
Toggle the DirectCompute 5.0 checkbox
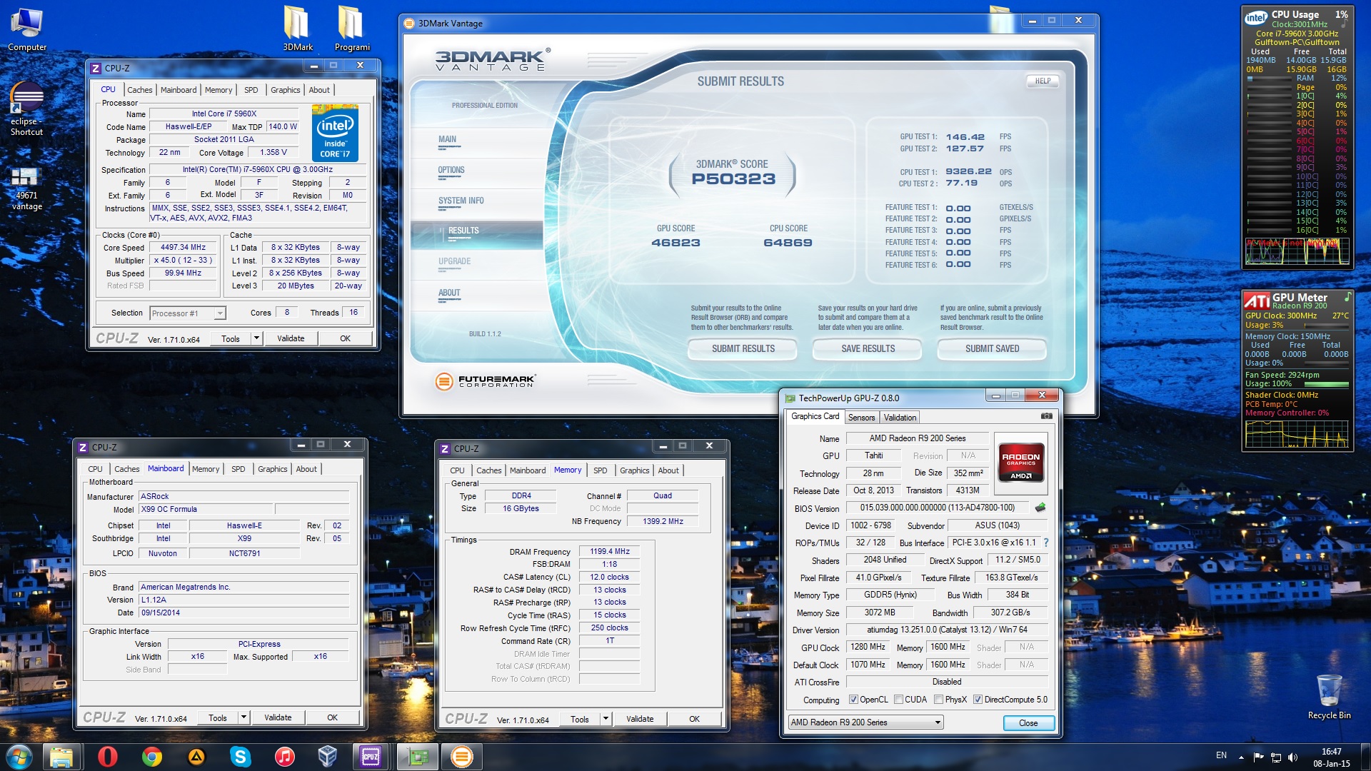pos(978,700)
